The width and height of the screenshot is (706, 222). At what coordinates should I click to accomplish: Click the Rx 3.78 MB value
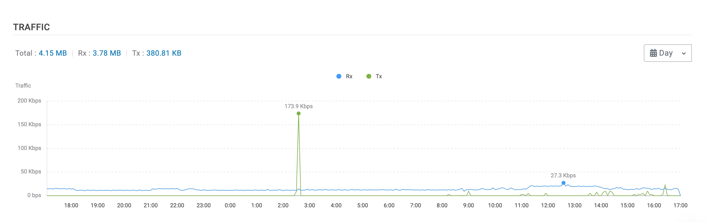point(107,53)
